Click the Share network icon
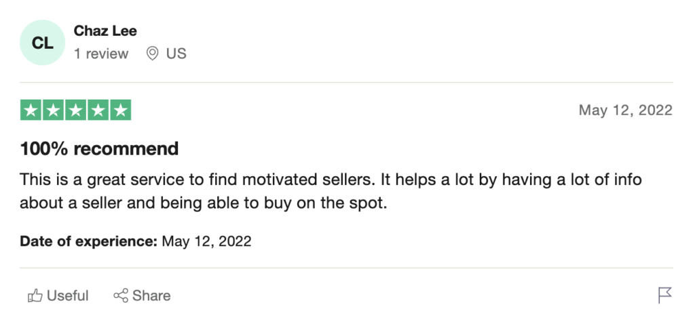This screenshot has width=695, height=313. (121, 295)
